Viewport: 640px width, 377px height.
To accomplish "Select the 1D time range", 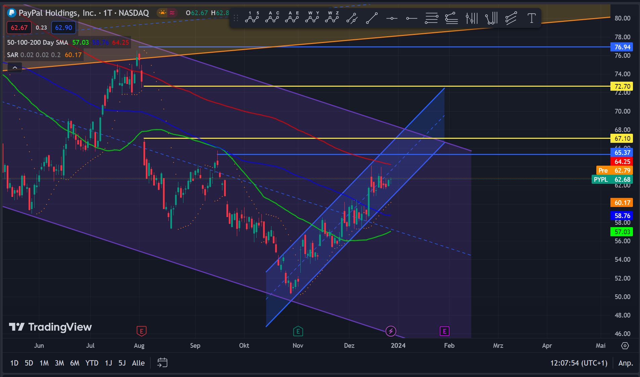I will [x=14, y=363].
